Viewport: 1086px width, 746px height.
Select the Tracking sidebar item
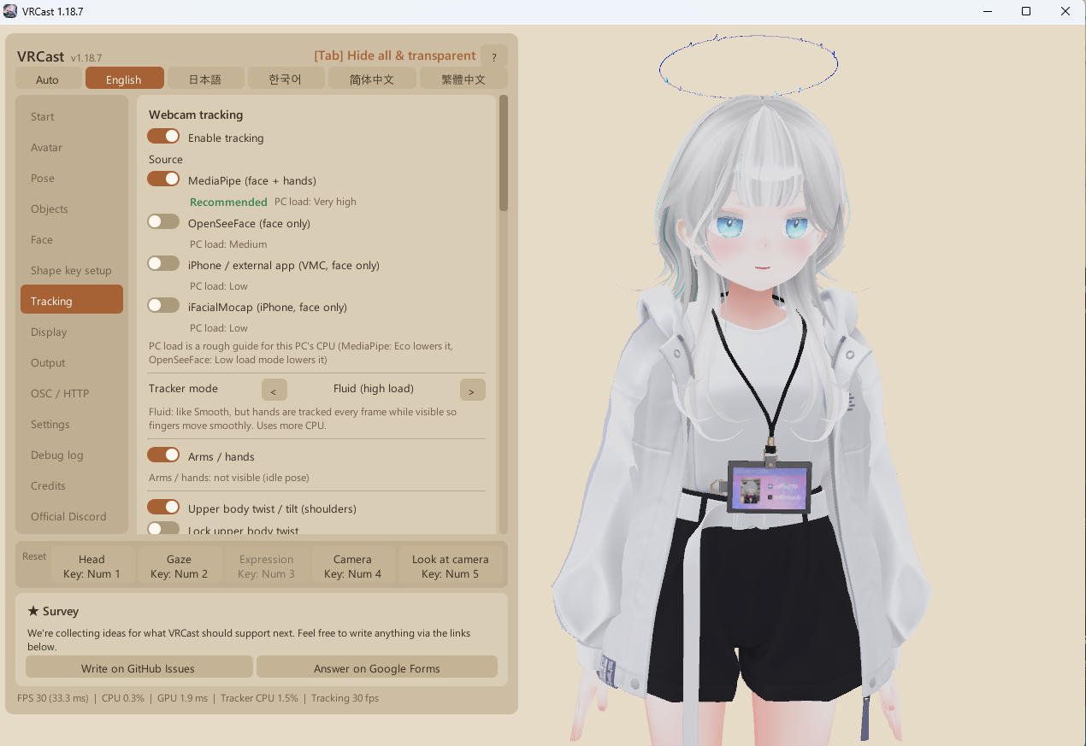coord(72,301)
